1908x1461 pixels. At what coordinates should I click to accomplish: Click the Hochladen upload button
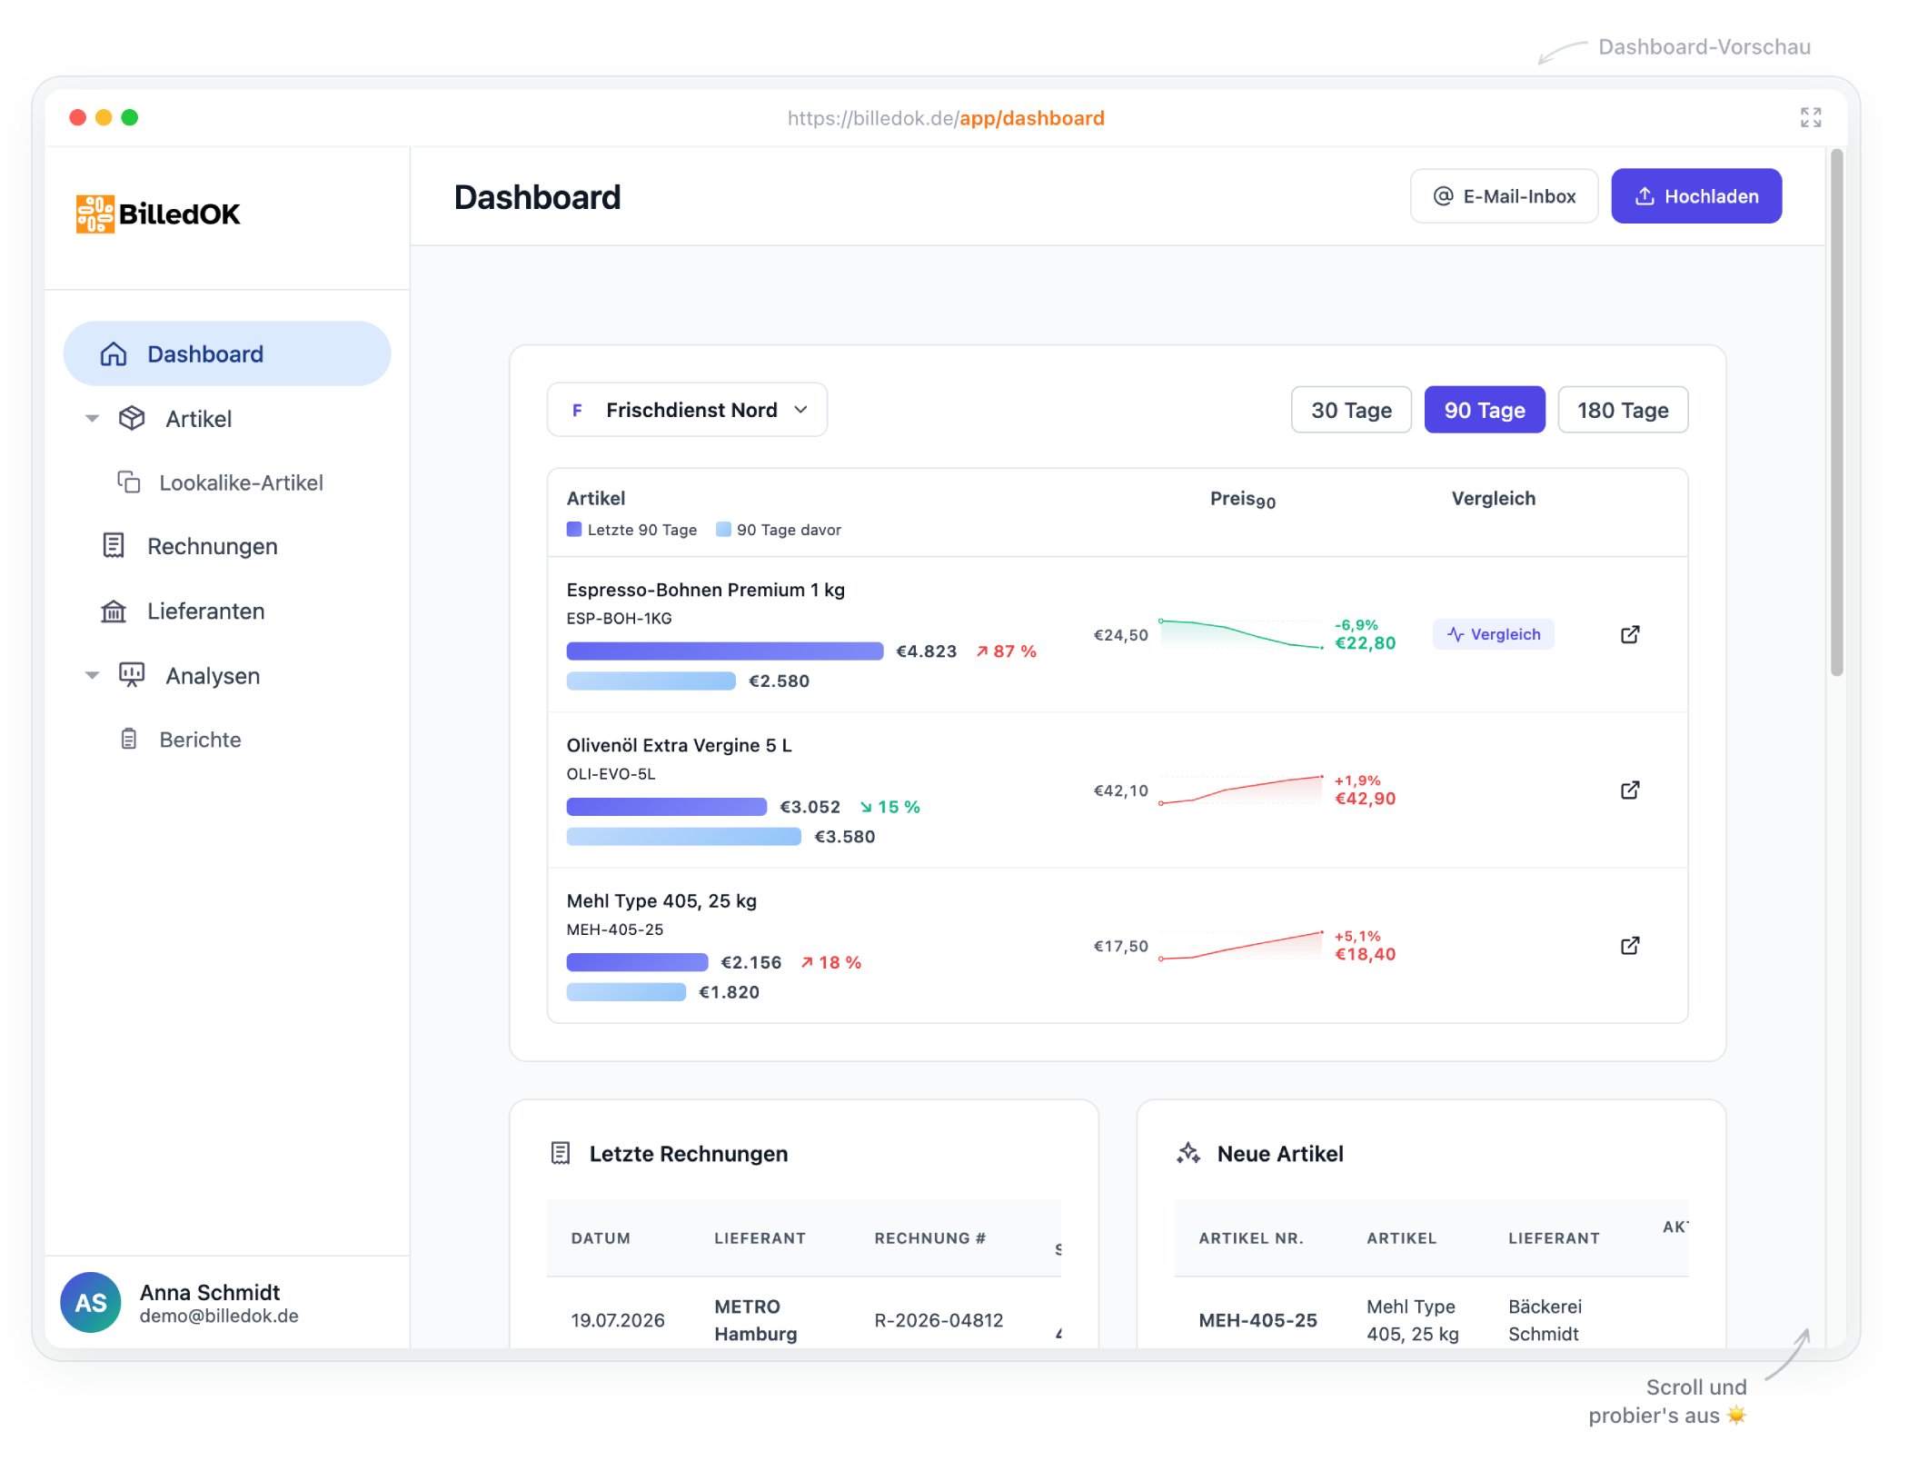coord(1696,196)
